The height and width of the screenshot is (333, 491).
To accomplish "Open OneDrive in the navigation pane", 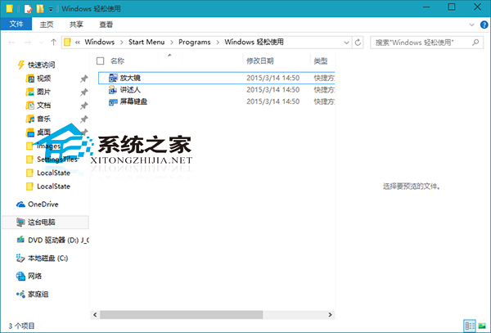I will click(x=43, y=205).
